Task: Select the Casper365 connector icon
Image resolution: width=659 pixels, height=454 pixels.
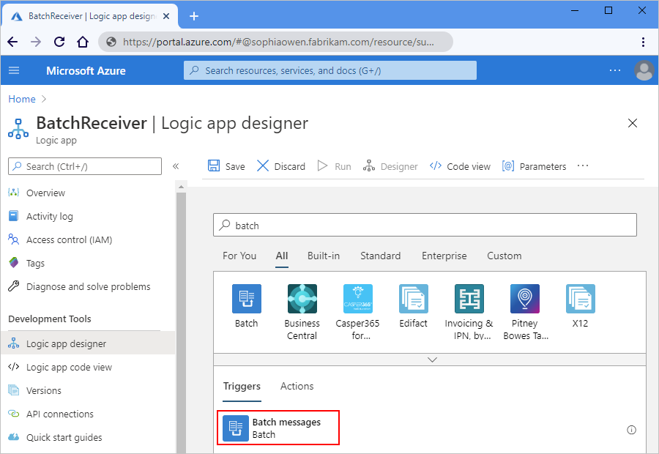Action: [357, 299]
